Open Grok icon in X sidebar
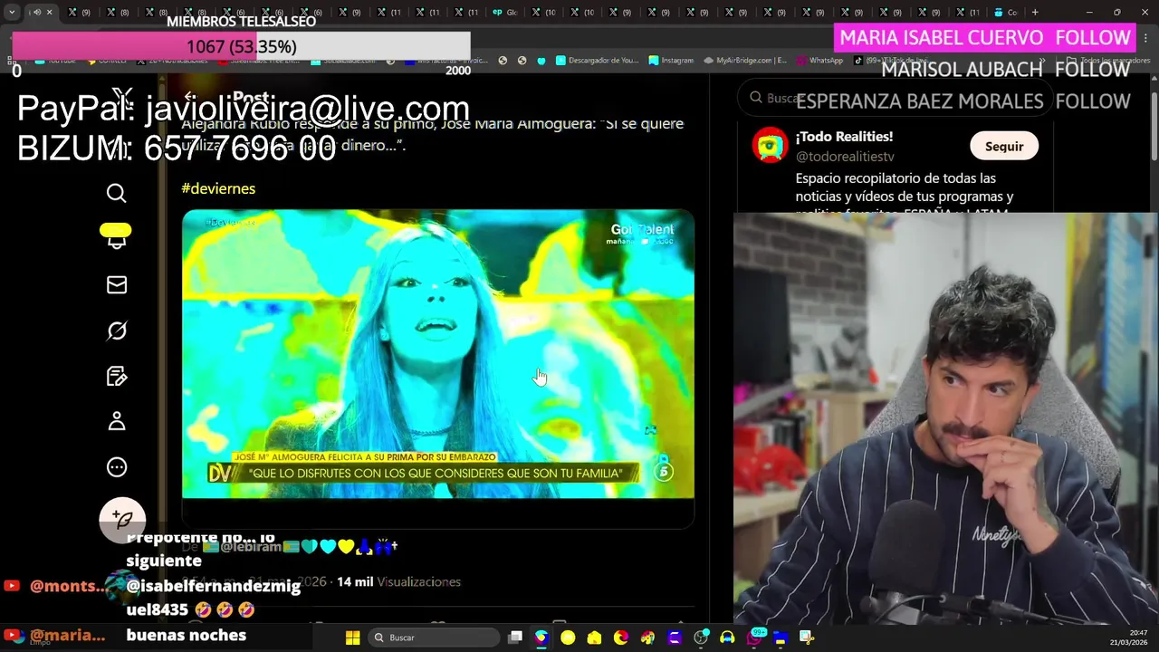This screenshot has height=652, width=1159. (x=117, y=331)
